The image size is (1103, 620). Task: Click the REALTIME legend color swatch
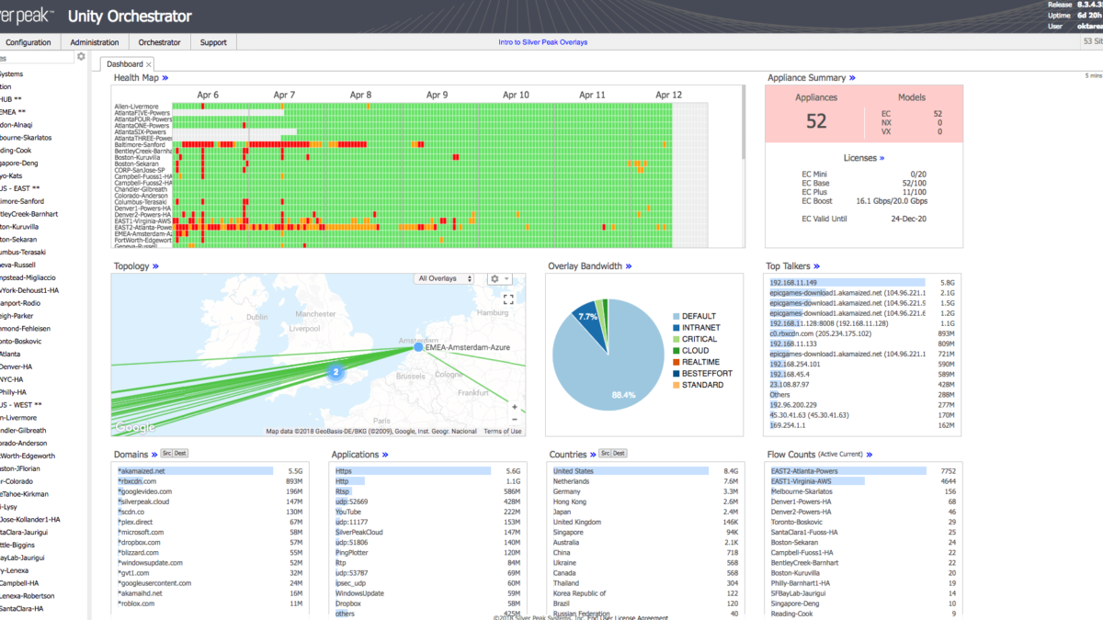click(x=676, y=362)
